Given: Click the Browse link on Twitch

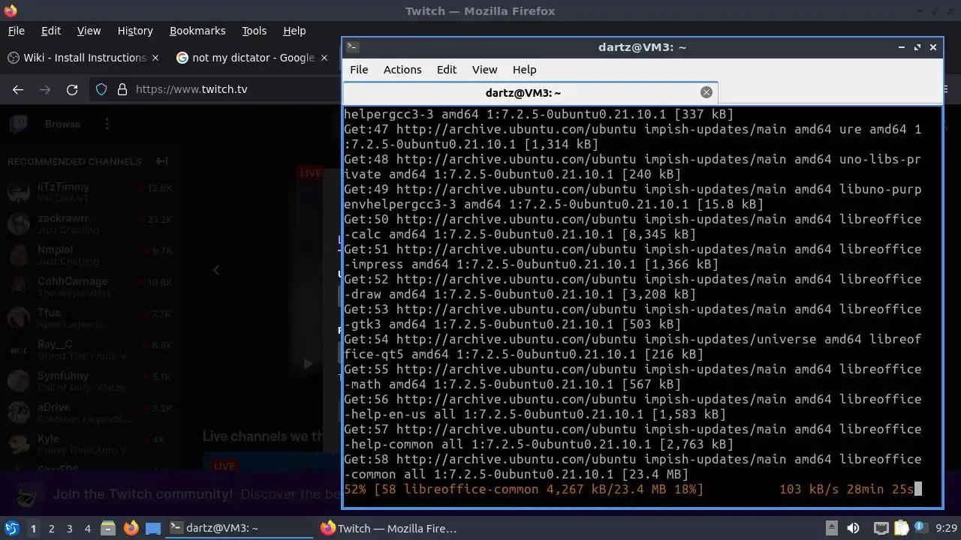Looking at the screenshot, I should coord(62,124).
